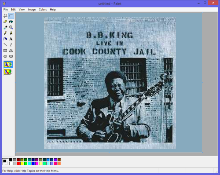Choose the Pencil tool

click(x=5, y=33)
